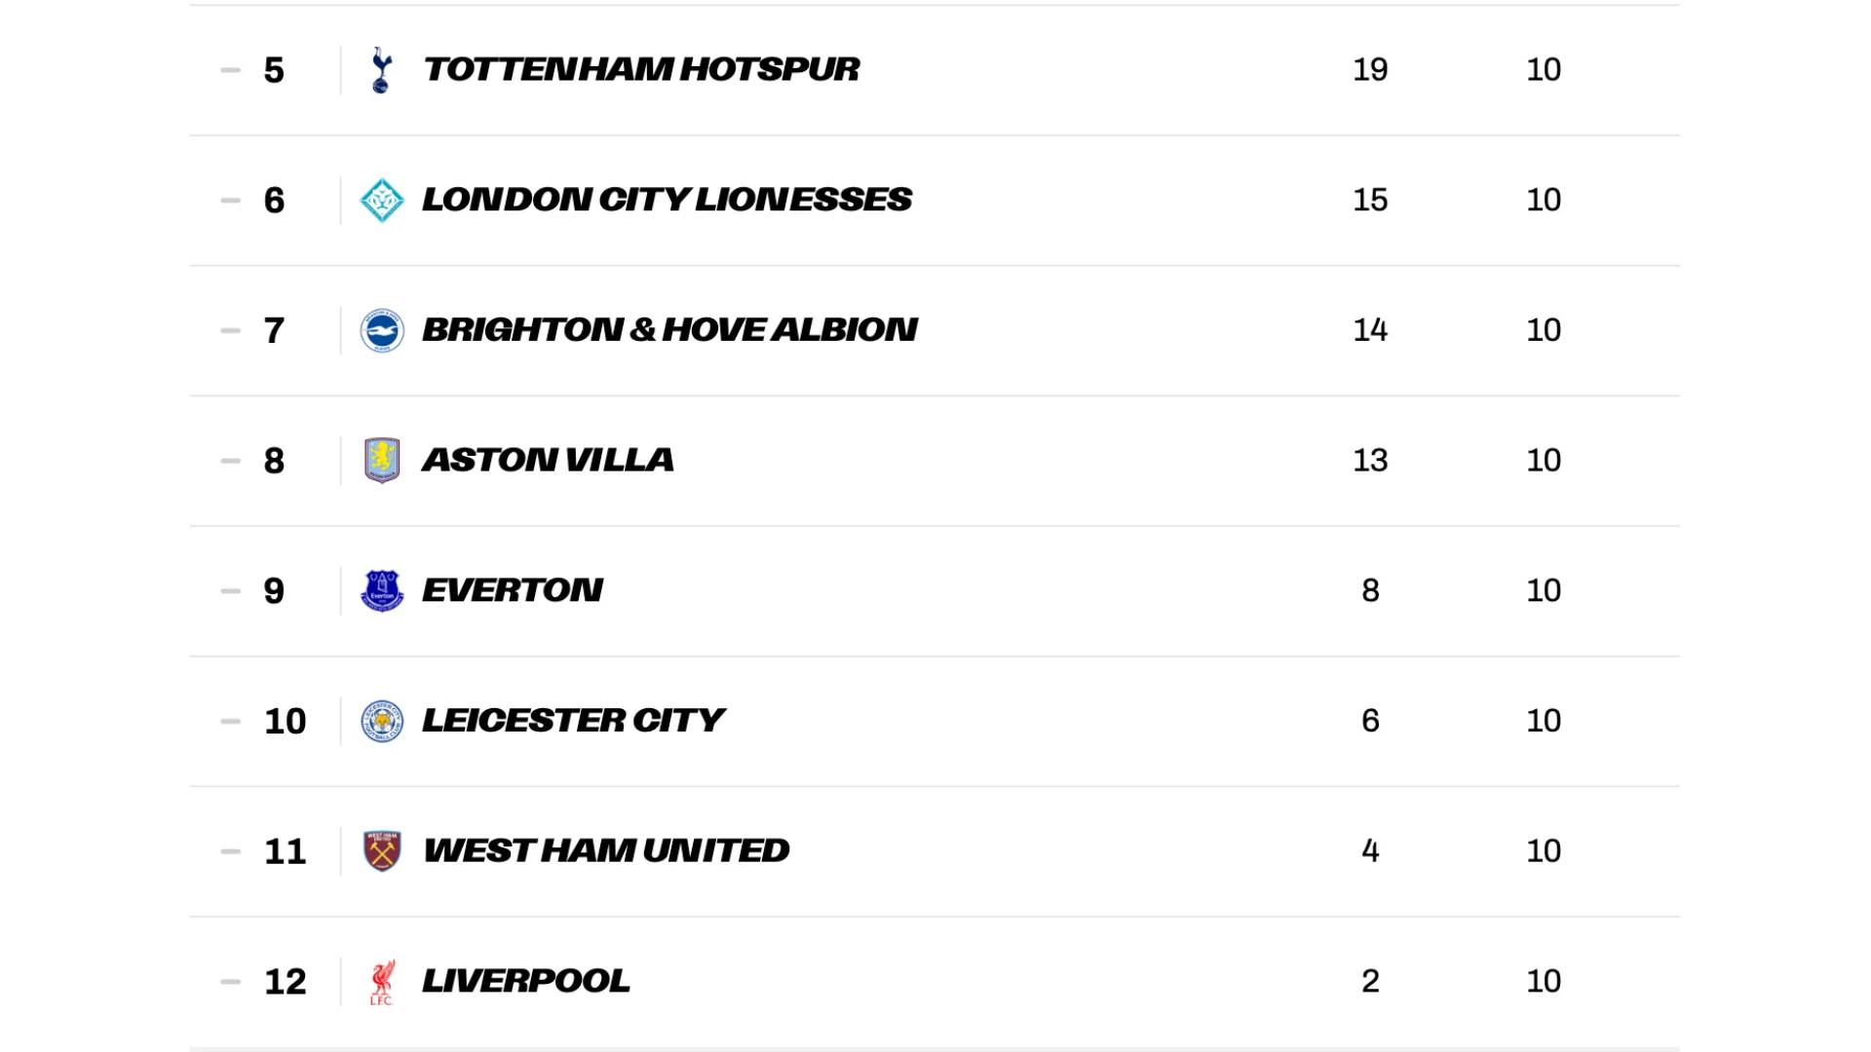Visit the West Ham United team page
Viewport: 1871px width, 1052px height.
click(x=605, y=851)
